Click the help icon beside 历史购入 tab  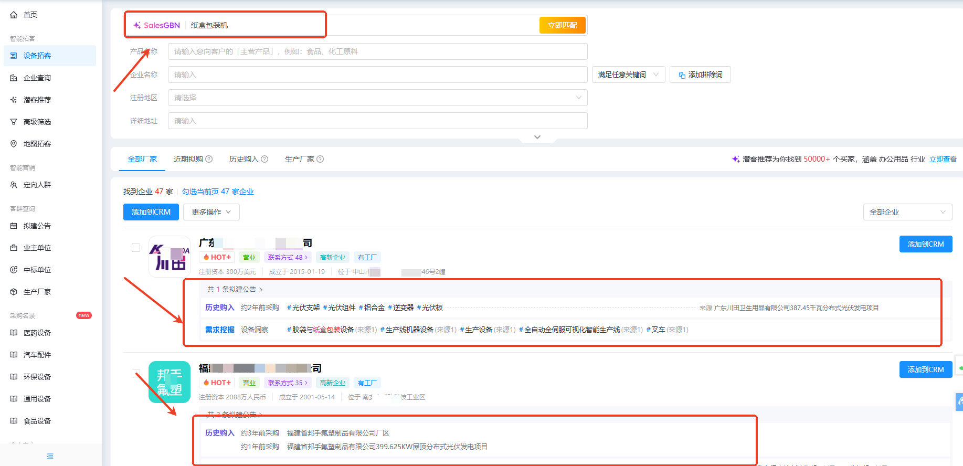click(264, 159)
